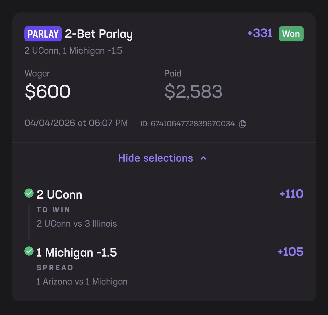Click the $600 wager amount
The image size is (328, 315).
[x=48, y=92]
